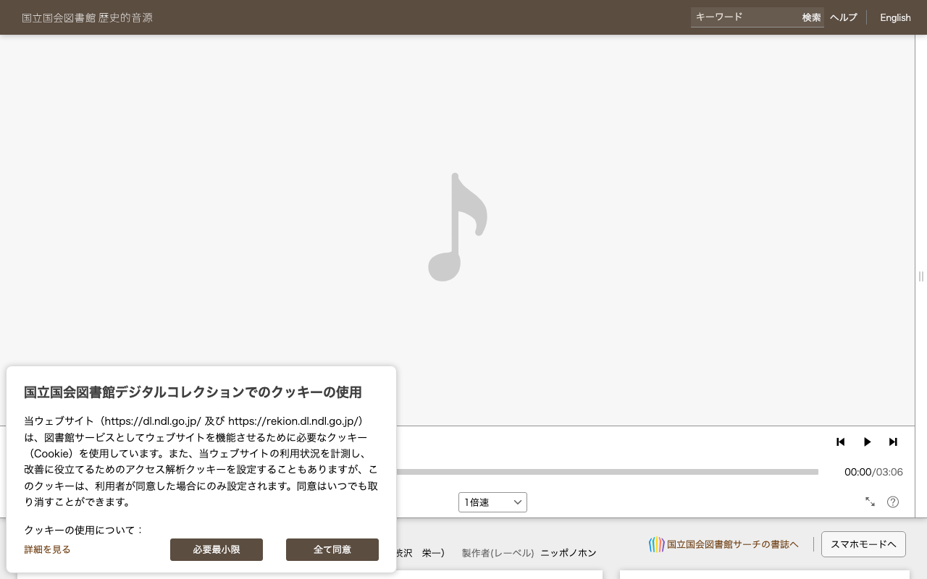Click the NDL Search rainbow logo icon
927x579 pixels.
656,544
